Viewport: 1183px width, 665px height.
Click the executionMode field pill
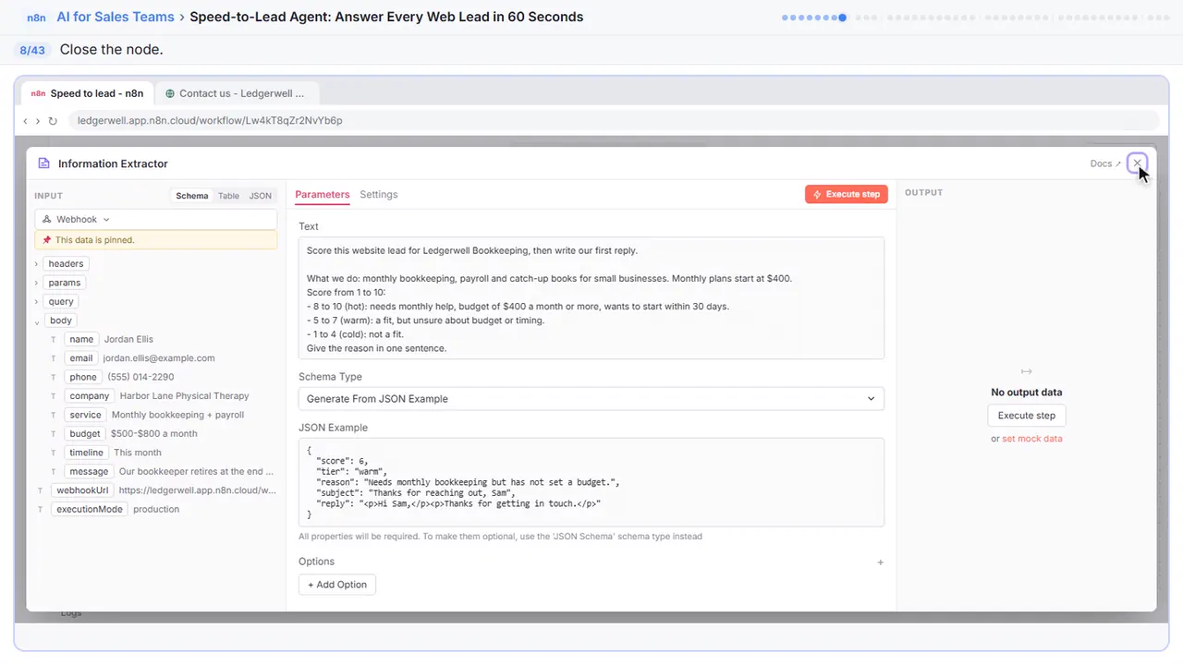[90, 509]
